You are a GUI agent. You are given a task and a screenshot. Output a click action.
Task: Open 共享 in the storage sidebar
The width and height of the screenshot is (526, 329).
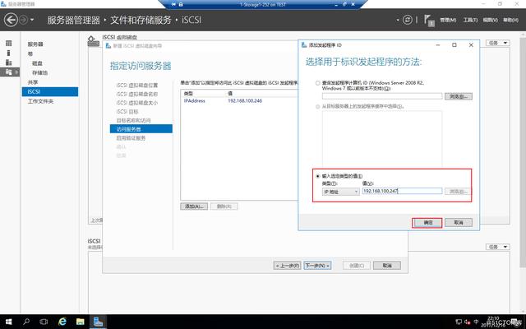click(33, 82)
